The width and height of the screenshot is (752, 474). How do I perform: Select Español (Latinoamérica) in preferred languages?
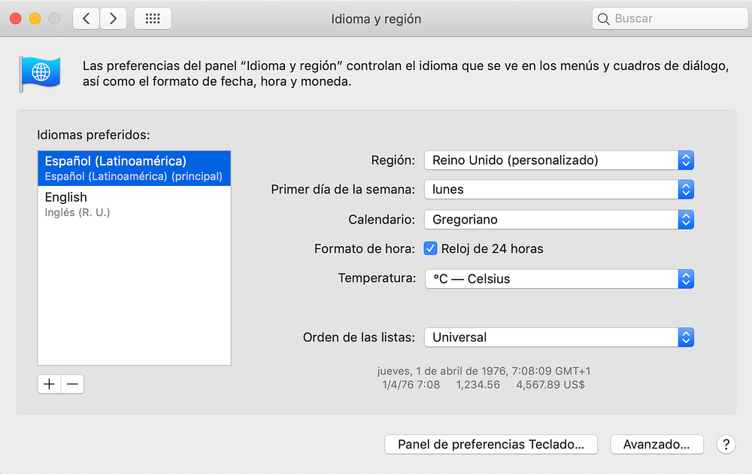(x=135, y=168)
